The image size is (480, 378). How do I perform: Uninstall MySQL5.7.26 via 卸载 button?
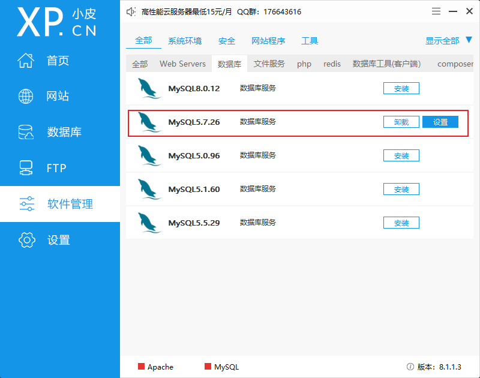[401, 122]
